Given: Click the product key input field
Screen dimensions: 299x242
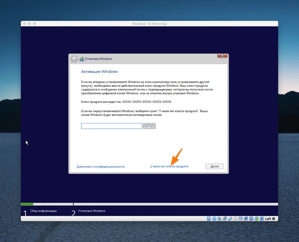Looking at the screenshot, I should point(112,126).
